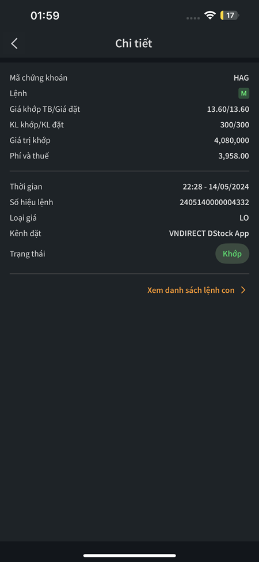Screen dimensions: 259x562
Task: Tap the Khớp status pill
Action: [232, 254]
